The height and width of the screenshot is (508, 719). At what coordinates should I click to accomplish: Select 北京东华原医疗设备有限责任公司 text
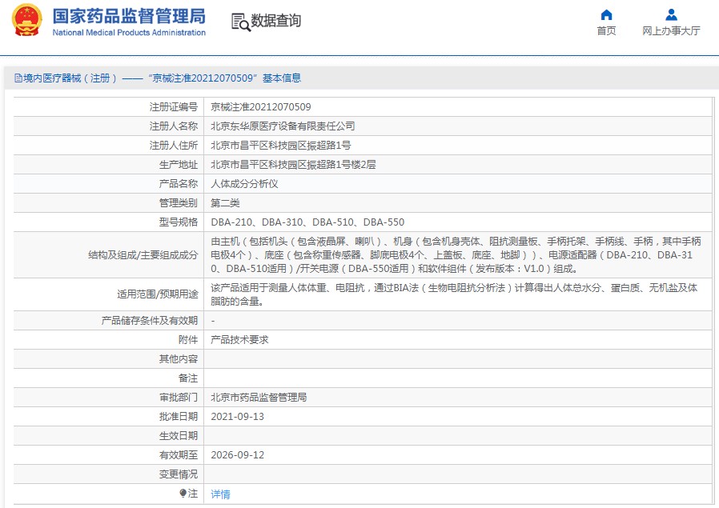(x=283, y=126)
